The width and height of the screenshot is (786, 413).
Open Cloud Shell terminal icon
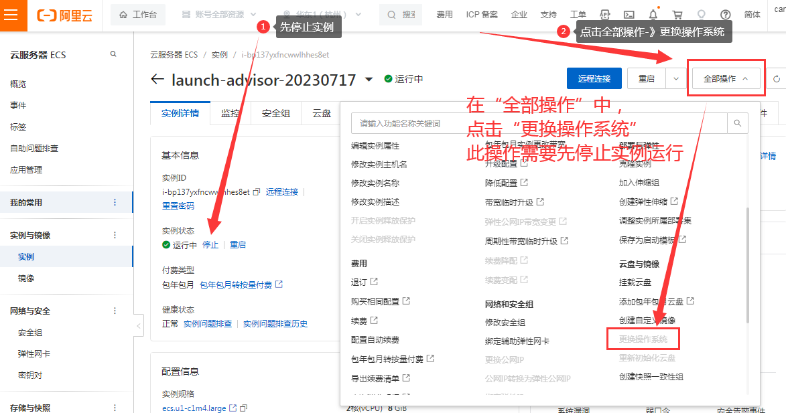629,15
